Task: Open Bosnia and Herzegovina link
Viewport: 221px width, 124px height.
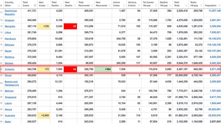Action: tap(12, 83)
